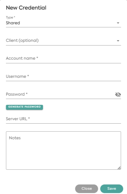This screenshot has height=194, width=127.
Task: Click the 'Password *' label text
Action: (x=17, y=94)
